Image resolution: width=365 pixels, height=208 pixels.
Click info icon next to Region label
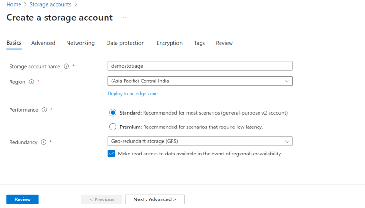tap(31, 82)
